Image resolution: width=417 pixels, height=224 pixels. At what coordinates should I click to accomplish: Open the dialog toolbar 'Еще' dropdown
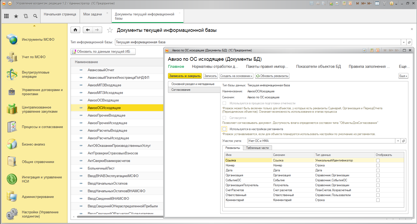403,76
